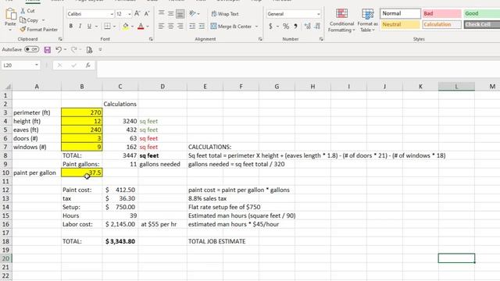Screen dimensions: 500x281
Task: Open the Format as Table menu
Action: point(367,21)
